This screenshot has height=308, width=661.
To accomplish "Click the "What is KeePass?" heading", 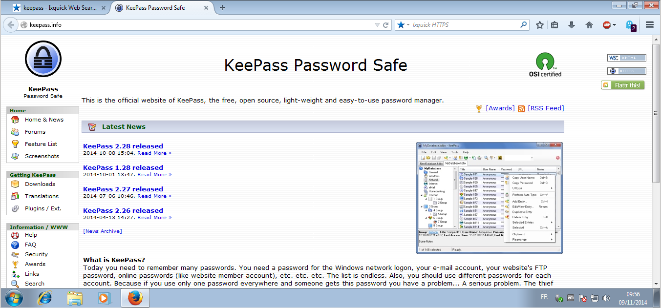I will click(114, 260).
